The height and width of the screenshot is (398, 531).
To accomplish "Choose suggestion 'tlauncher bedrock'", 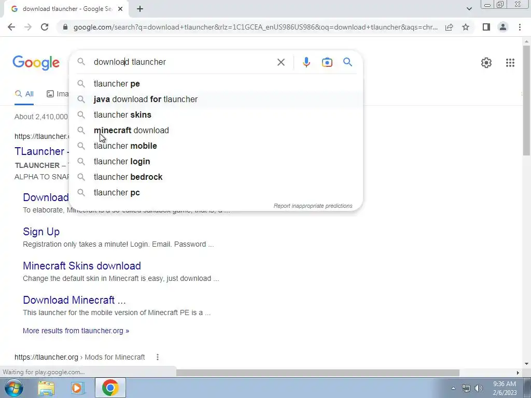I will [x=216, y=177].
